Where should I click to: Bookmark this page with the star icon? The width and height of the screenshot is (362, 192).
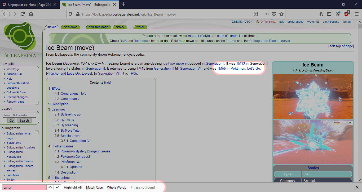281,14
